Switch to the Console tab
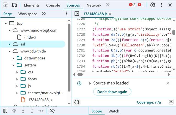Viewport: 176px width, 115px height. (x=53, y=5)
